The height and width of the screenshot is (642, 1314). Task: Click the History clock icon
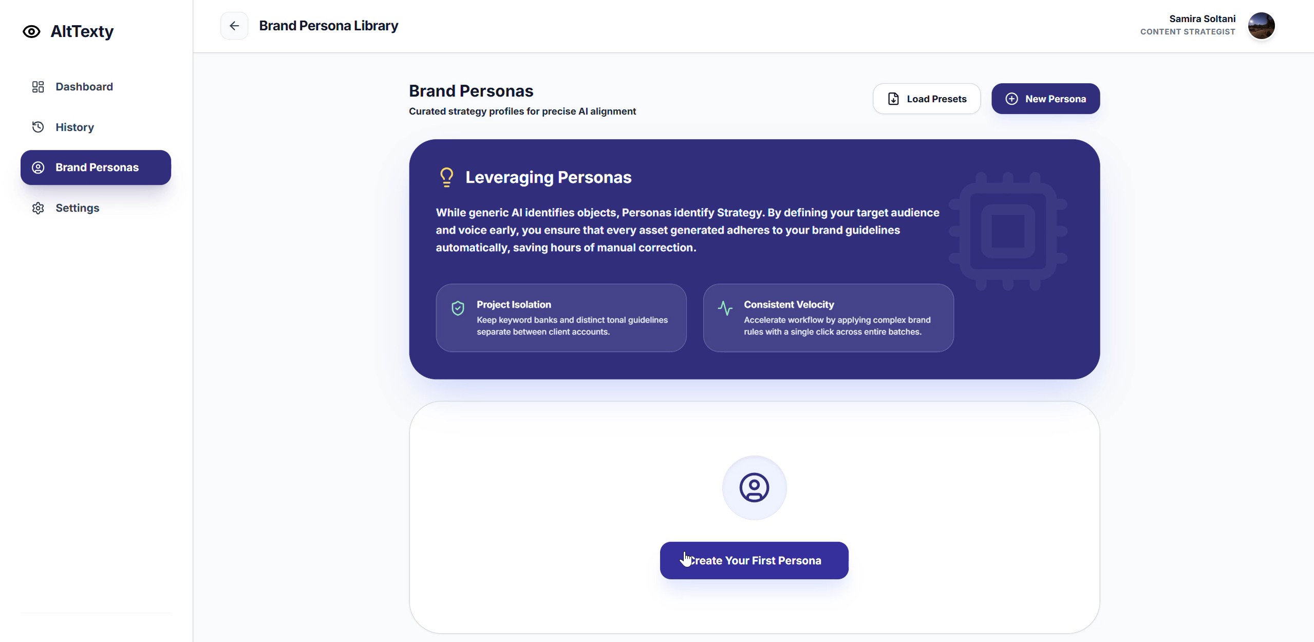pyautogui.click(x=38, y=127)
